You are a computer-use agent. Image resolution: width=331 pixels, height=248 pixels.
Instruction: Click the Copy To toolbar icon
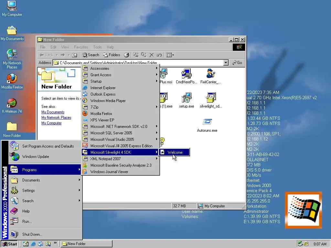(x=144, y=55)
